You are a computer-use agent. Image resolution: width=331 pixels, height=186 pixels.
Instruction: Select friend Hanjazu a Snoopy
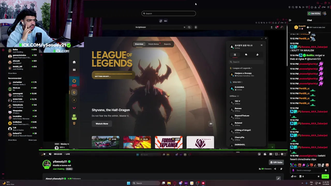point(246,74)
